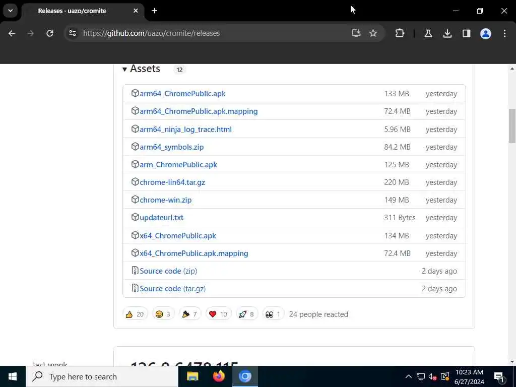Show hidden system tray icons
Screen dimensions: 516x387
(x=408, y=376)
